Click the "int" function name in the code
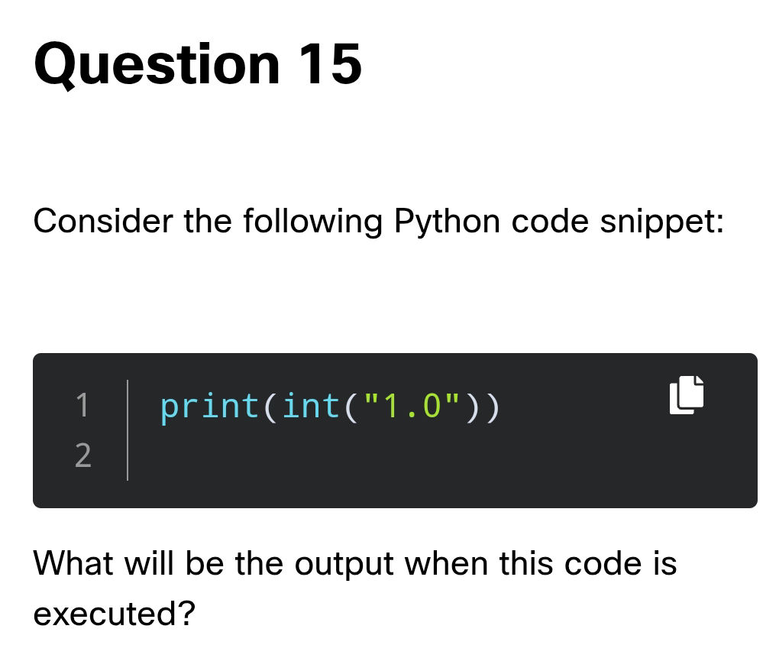The image size is (763, 658). coord(311,406)
